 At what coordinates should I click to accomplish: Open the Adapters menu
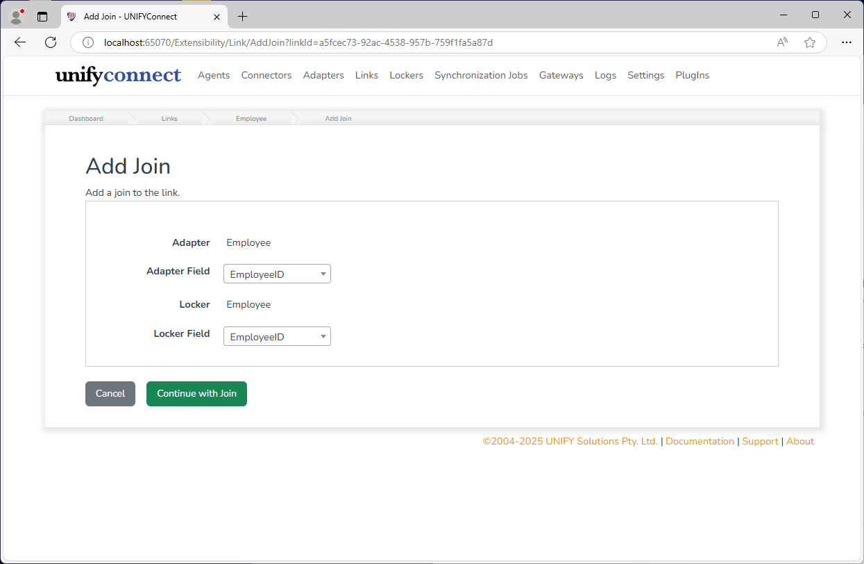click(x=323, y=75)
